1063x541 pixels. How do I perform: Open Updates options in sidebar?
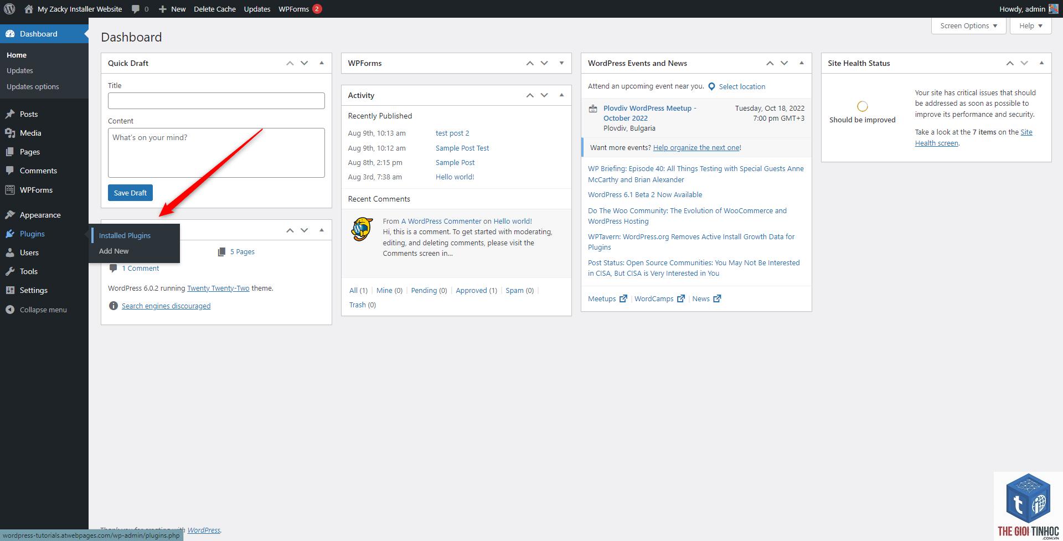tap(33, 86)
